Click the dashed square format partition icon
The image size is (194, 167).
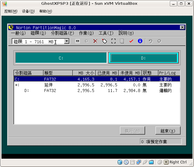(x=113, y=41)
